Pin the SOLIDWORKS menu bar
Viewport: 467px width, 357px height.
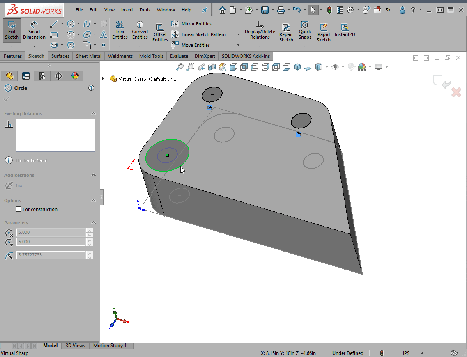click(205, 10)
